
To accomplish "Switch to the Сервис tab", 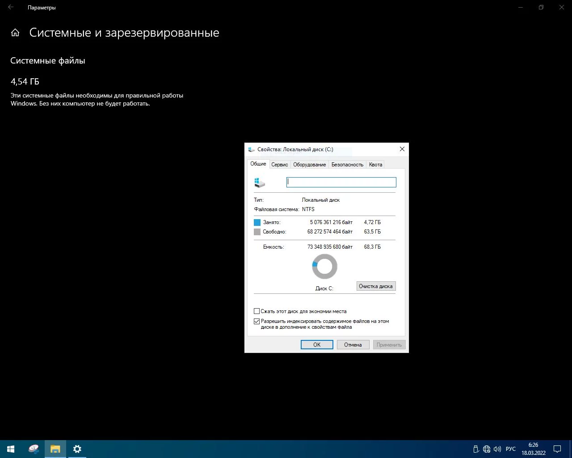I will tap(280, 165).
